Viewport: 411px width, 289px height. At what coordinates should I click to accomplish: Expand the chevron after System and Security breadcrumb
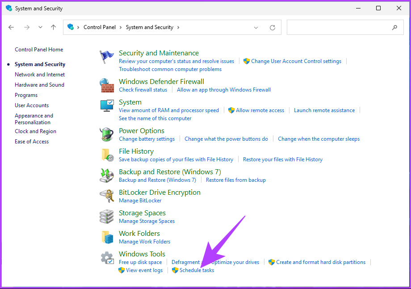click(x=178, y=27)
